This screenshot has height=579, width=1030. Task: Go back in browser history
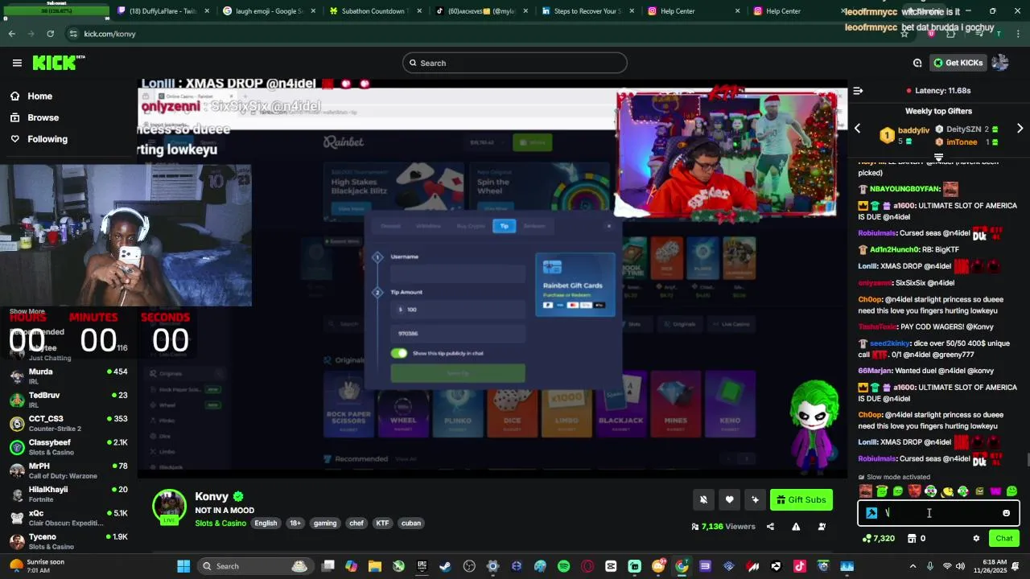(x=11, y=34)
